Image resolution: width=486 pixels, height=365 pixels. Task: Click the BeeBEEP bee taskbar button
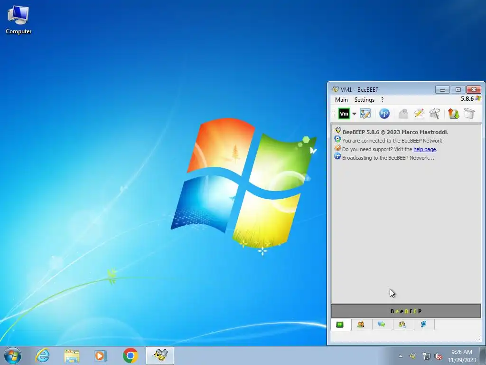pyautogui.click(x=160, y=355)
